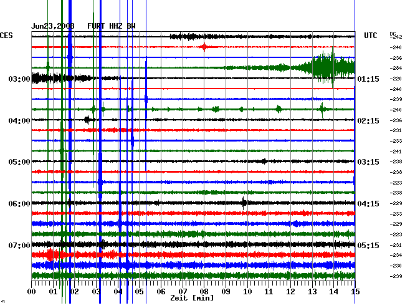
Task: Click minute label 05 on time axis
Action: point(139,292)
